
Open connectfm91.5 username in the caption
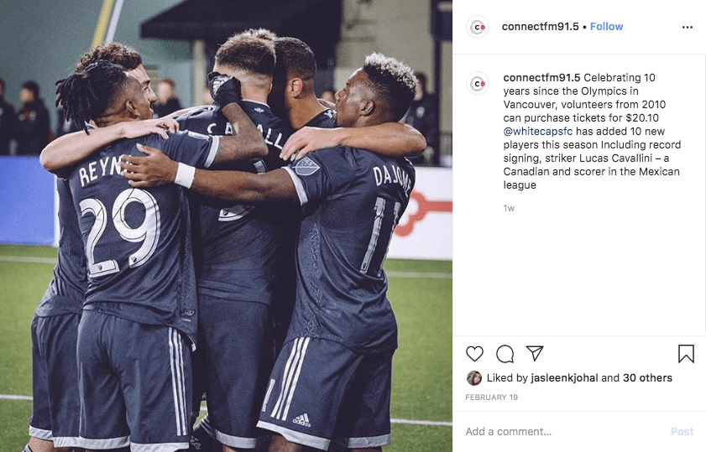coord(541,77)
